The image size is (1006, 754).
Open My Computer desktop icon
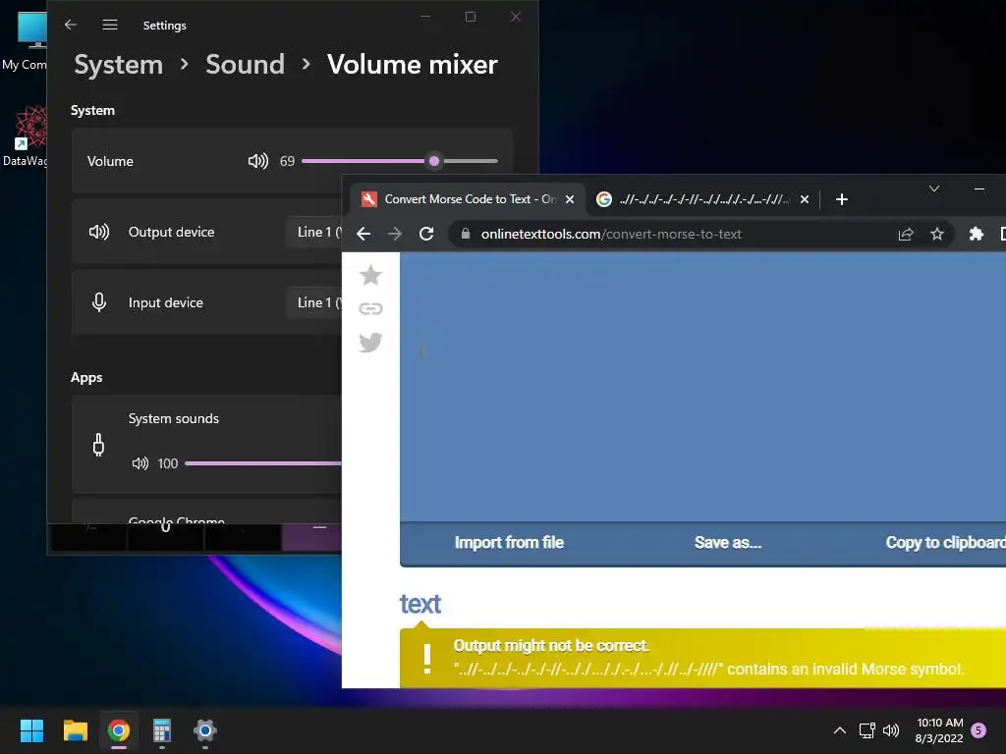click(x=25, y=40)
